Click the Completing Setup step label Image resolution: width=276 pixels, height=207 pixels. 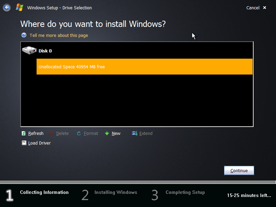point(185,192)
